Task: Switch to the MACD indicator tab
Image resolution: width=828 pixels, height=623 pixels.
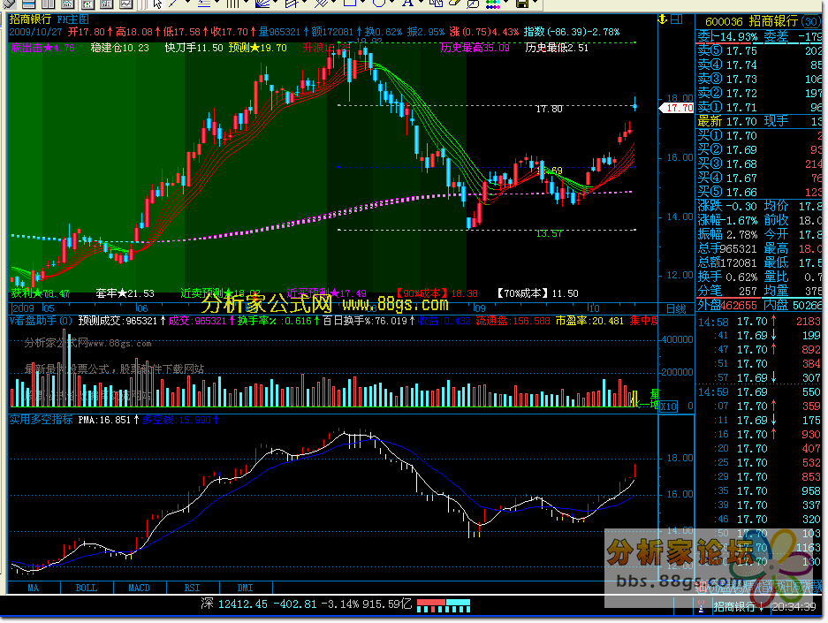Action: 140,588
